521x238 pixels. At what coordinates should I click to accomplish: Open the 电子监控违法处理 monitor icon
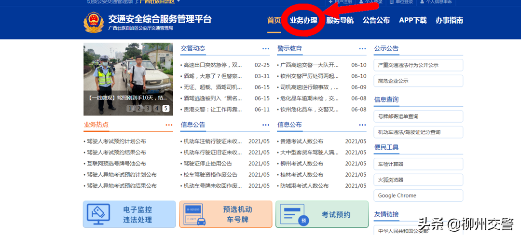(98, 214)
